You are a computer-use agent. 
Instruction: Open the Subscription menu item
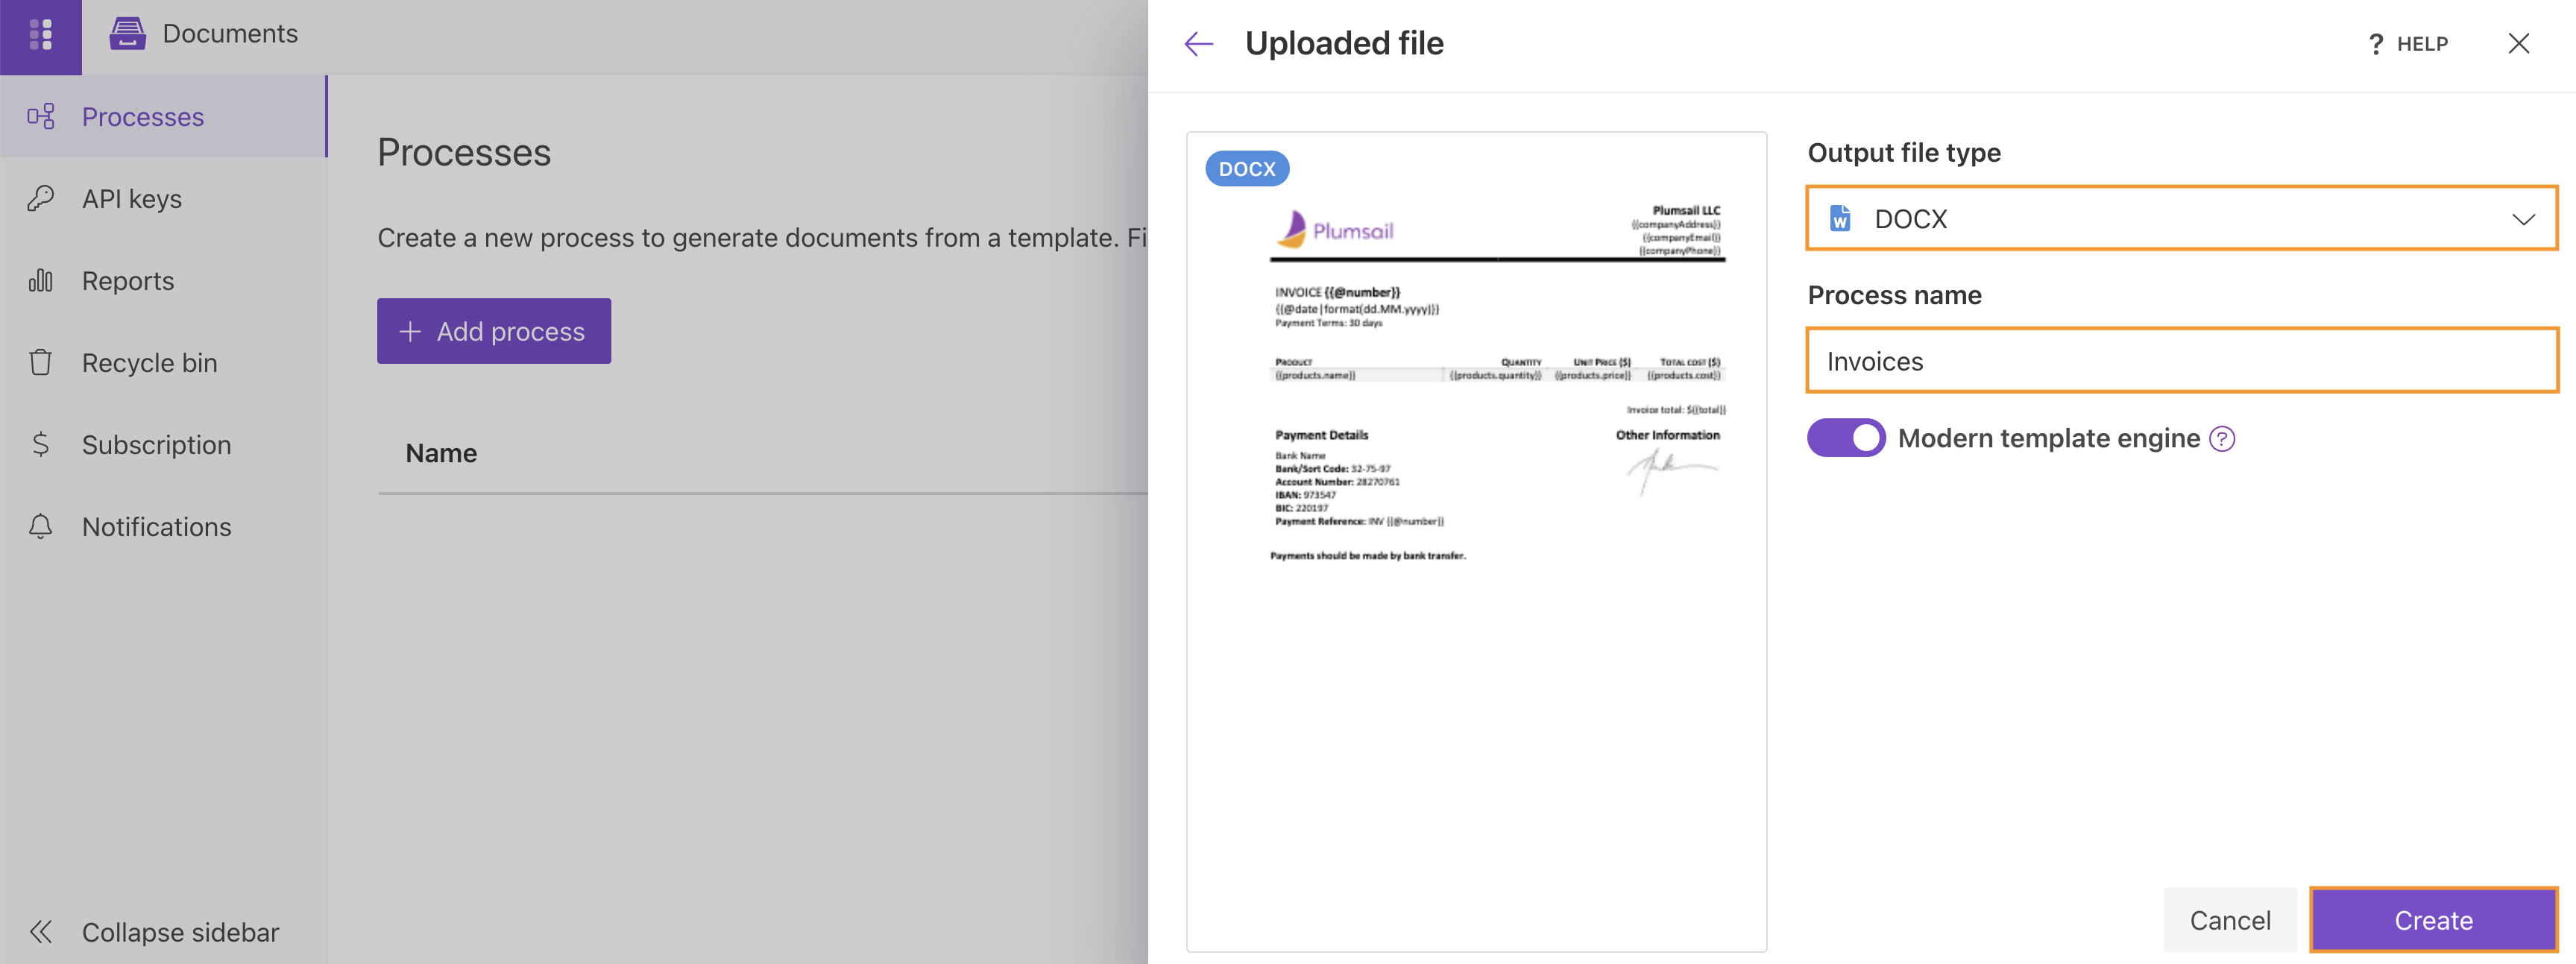pyautogui.click(x=163, y=445)
